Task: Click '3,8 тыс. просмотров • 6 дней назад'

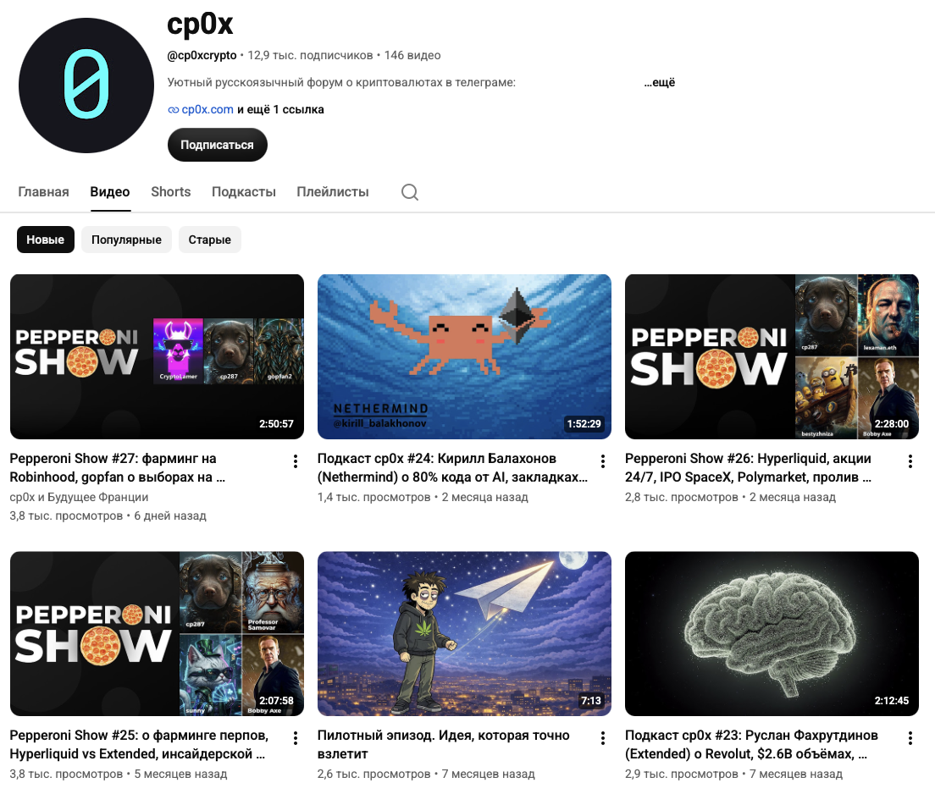Action: click(108, 516)
